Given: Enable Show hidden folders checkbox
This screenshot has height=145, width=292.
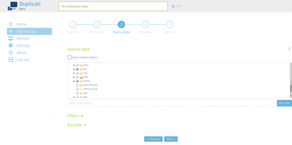Looking at the screenshot, I should click(70, 57).
